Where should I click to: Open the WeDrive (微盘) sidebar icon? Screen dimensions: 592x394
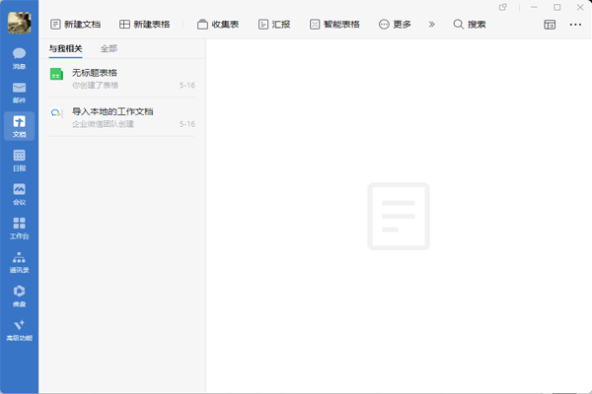point(20,295)
